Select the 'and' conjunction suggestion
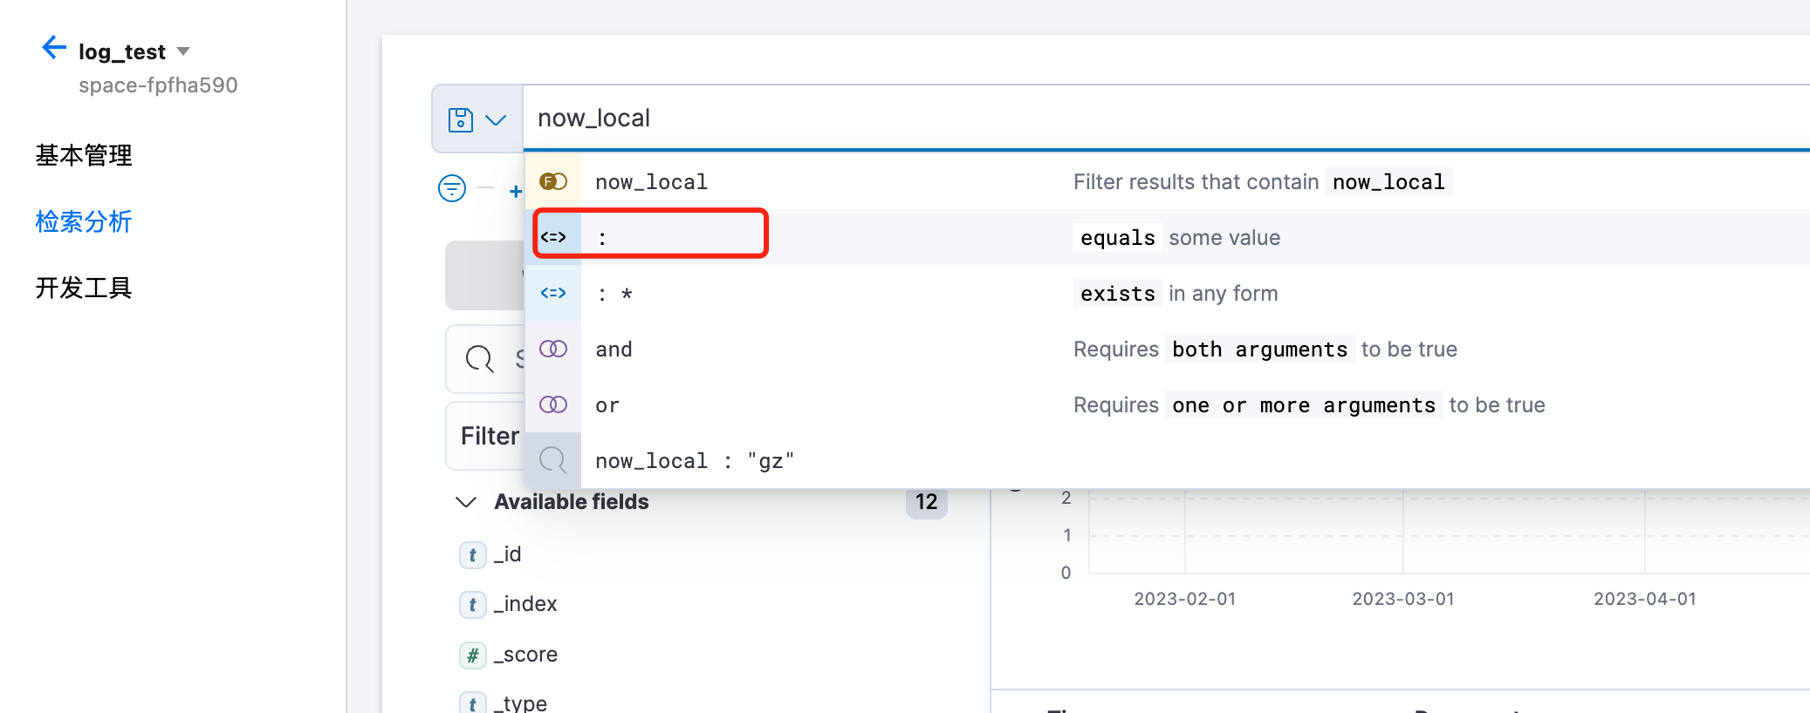Viewport: 1810px width, 713px height. (x=614, y=350)
